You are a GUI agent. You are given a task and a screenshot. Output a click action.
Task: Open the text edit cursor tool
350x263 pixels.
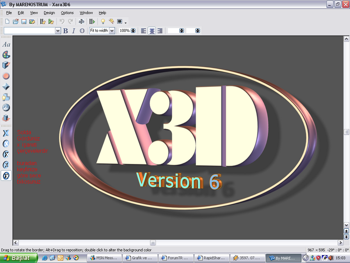81,21
